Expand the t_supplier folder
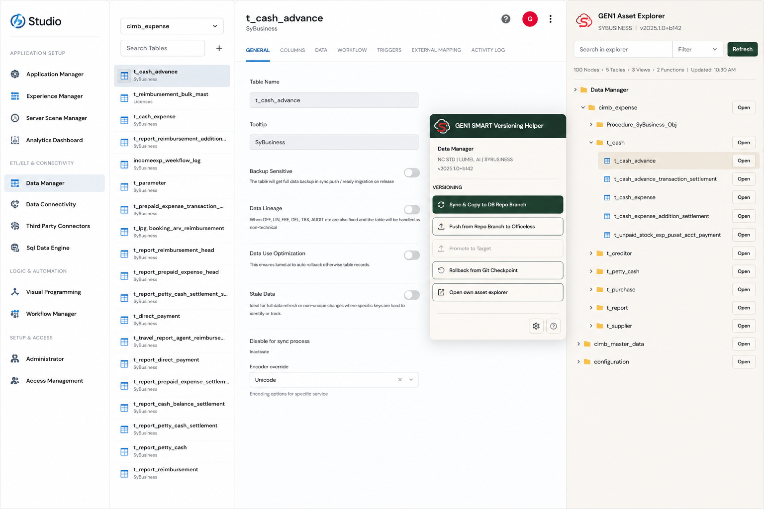The height and width of the screenshot is (509, 764). tap(591, 326)
